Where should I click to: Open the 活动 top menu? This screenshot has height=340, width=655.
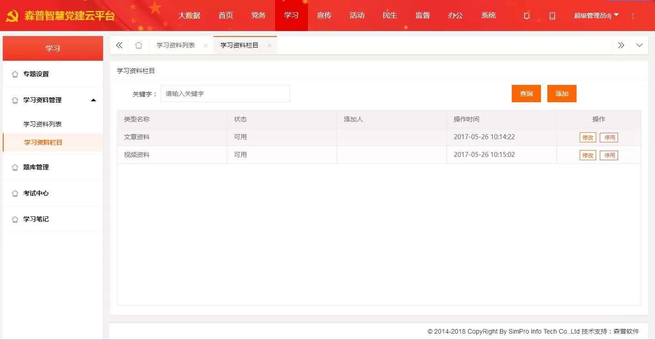tap(357, 16)
